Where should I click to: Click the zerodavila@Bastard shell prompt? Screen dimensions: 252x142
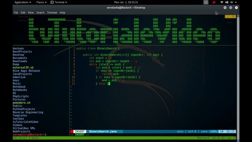[x=30, y=135]
